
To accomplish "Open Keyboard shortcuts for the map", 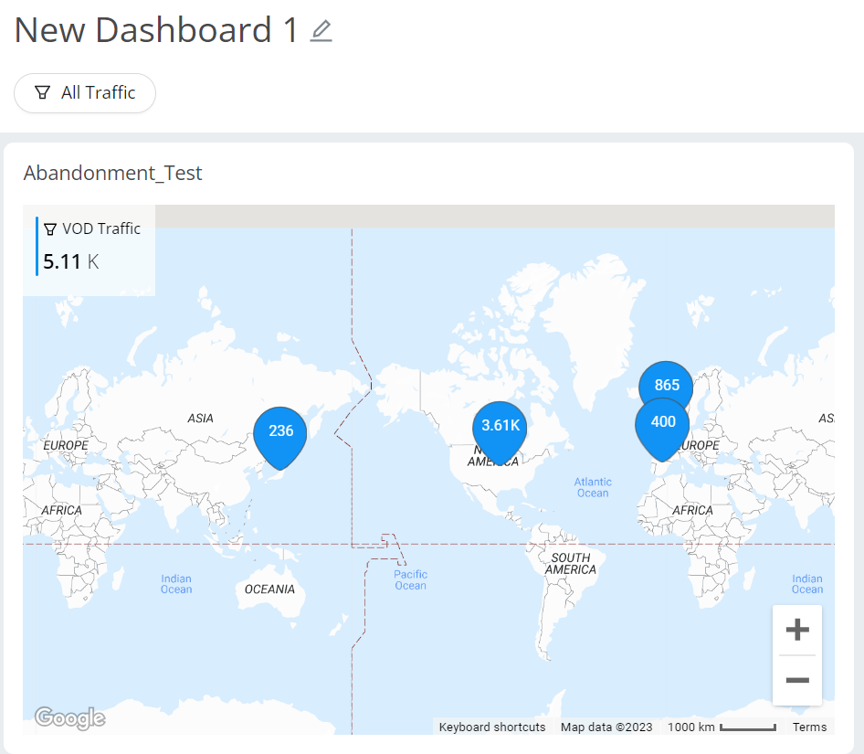I will tap(492, 727).
